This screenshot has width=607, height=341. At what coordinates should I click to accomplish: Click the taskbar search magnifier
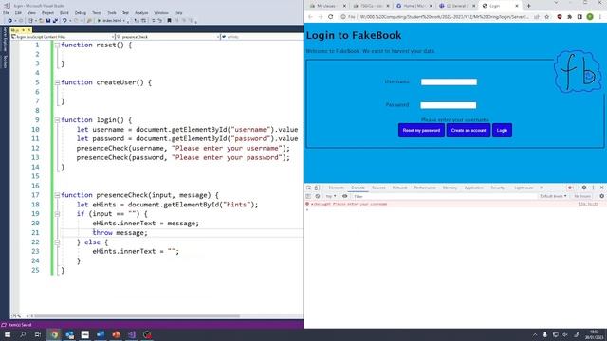point(23,334)
